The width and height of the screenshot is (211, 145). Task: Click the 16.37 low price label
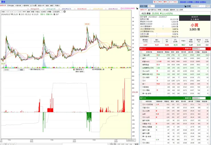point(3,64)
